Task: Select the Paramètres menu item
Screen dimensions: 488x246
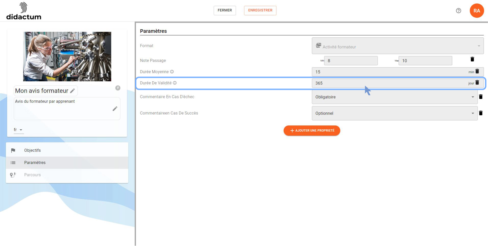Action: (67, 163)
